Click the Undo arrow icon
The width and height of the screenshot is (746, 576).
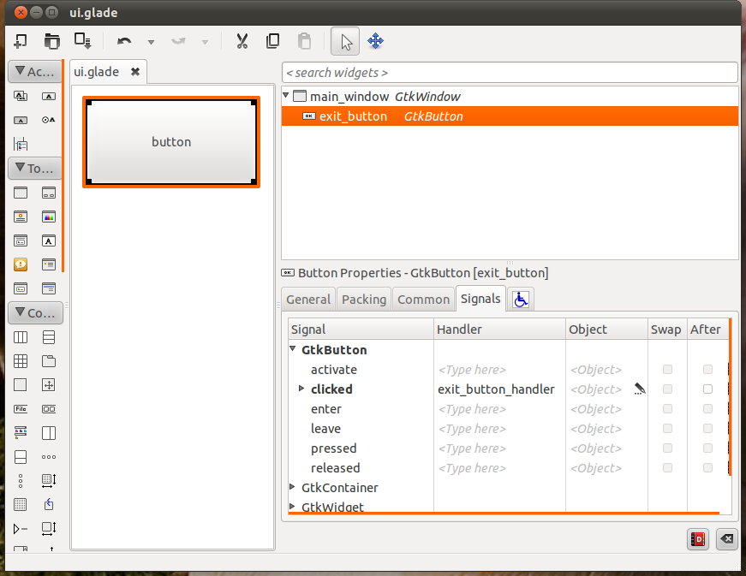tap(124, 41)
